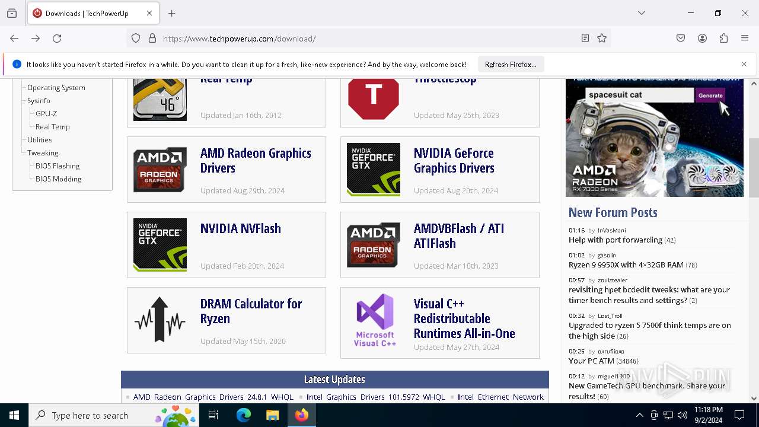Open NVIDIA GeForce Graphics Drivers link

point(454,161)
